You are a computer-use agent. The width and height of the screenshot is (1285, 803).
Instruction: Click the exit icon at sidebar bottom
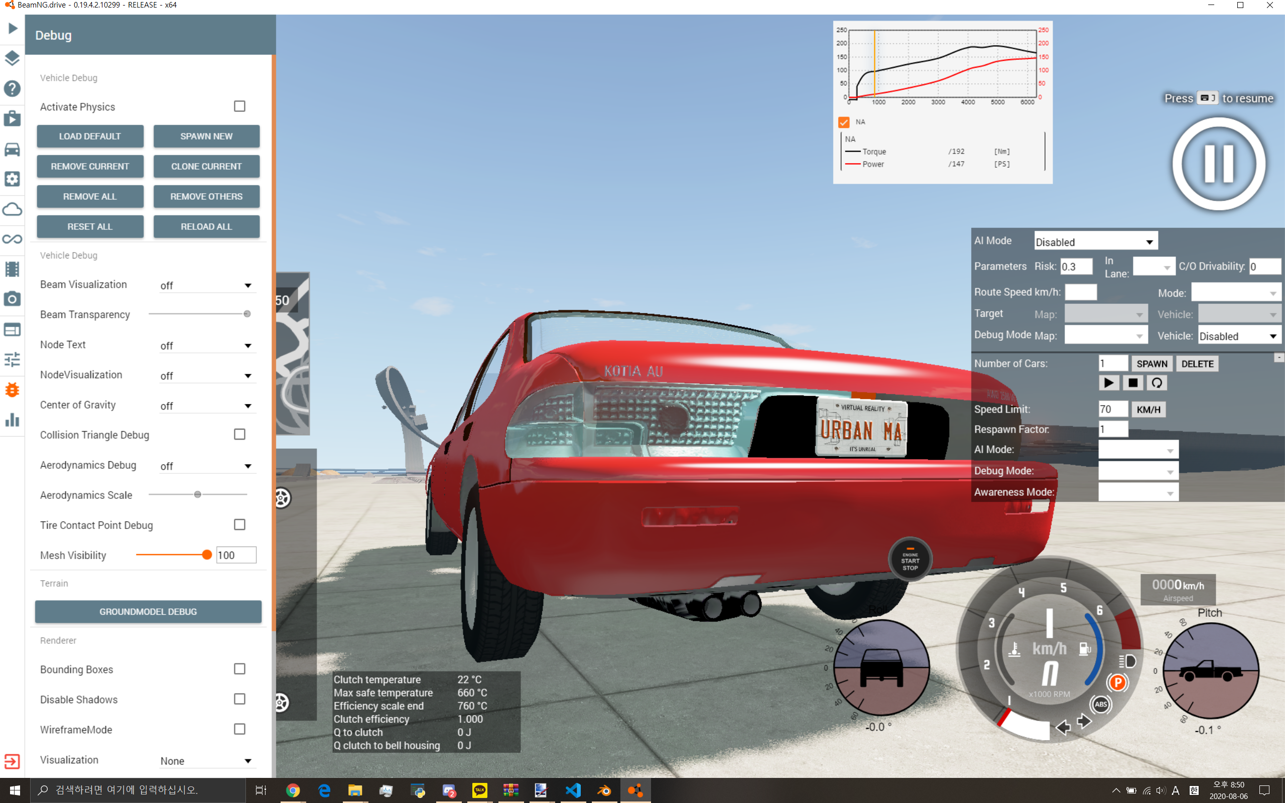pos(12,761)
